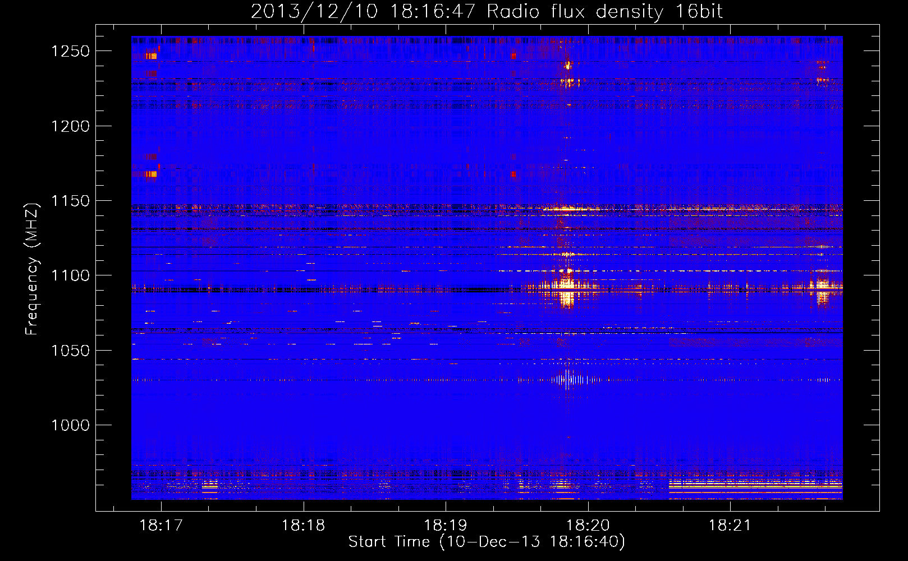Select the 1150 frequency tick label
Image resolution: width=908 pixels, height=561 pixels.
coord(70,201)
